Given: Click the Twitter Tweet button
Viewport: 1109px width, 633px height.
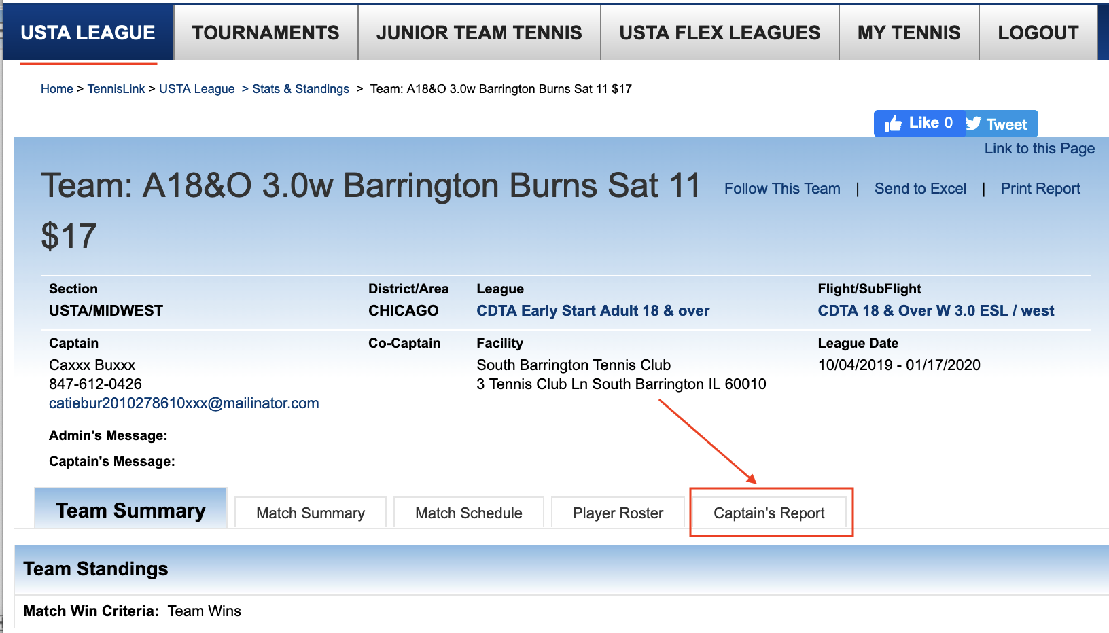Looking at the screenshot, I should click(999, 124).
